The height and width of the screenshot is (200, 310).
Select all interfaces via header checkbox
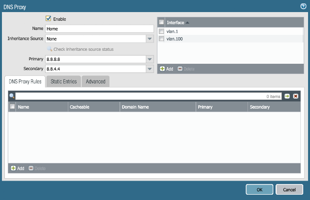point(161,22)
